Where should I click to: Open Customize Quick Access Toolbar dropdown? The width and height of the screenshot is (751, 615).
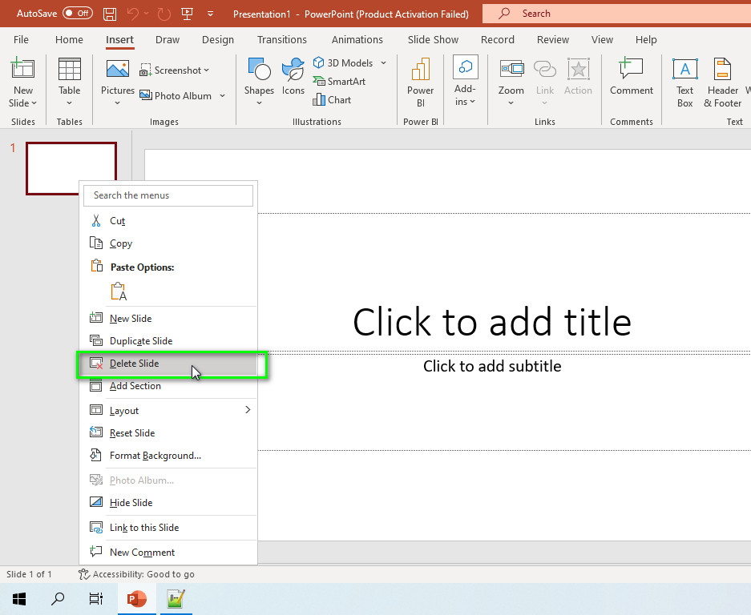pos(210,14)
